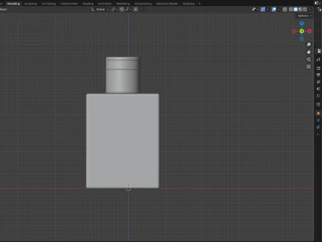Open the Scene properties tab
This screenshot has width=322, height=242.
click(319, 89)
